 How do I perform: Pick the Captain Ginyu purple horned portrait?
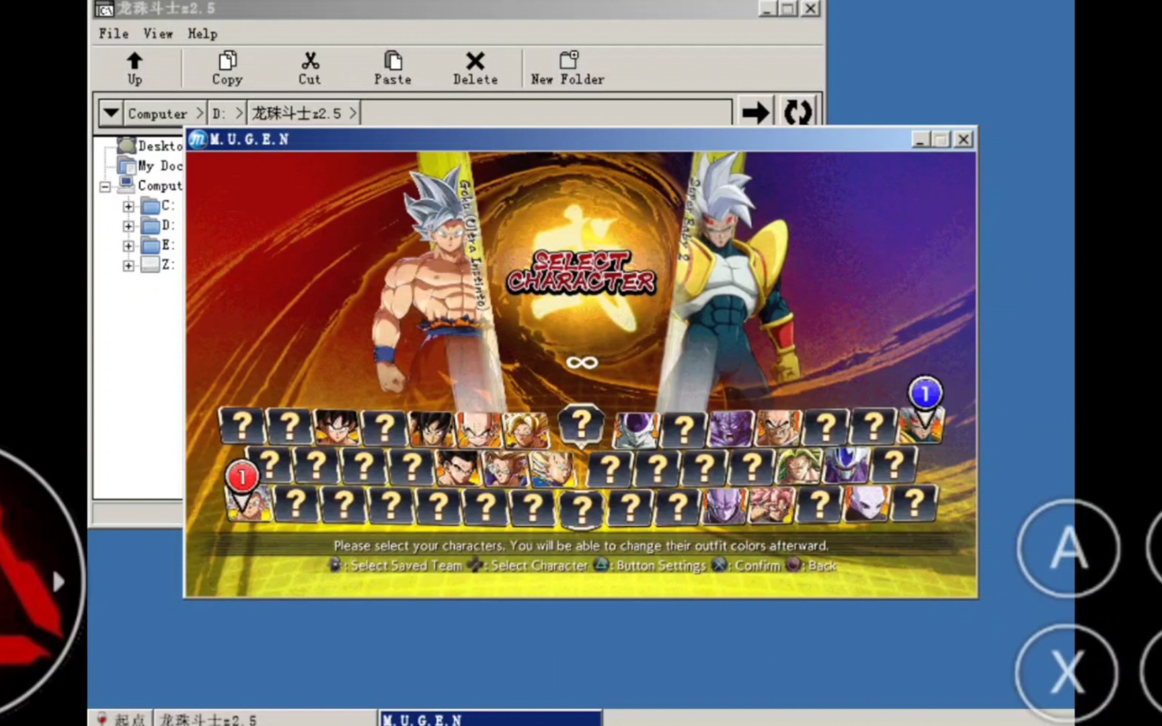pos(731,428)
